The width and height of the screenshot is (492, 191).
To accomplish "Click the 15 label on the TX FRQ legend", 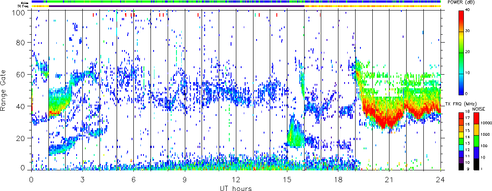I will pos(467,130).
